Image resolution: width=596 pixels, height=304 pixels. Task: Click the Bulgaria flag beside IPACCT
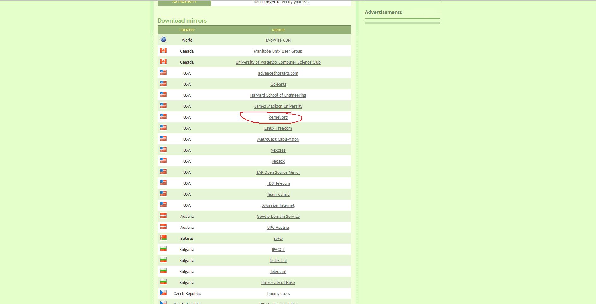[163, 249]
